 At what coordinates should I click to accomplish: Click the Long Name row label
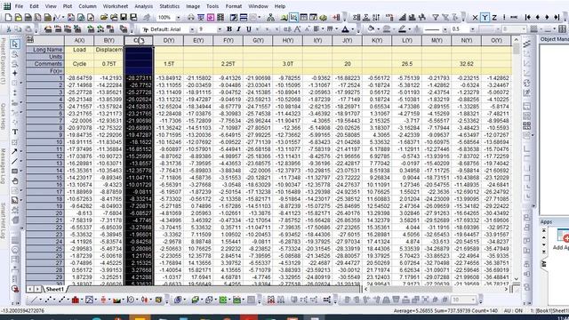pyautogui.click(x=45, y=50)
